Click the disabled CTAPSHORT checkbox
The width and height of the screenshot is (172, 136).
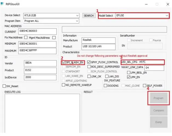pos(64,71)
